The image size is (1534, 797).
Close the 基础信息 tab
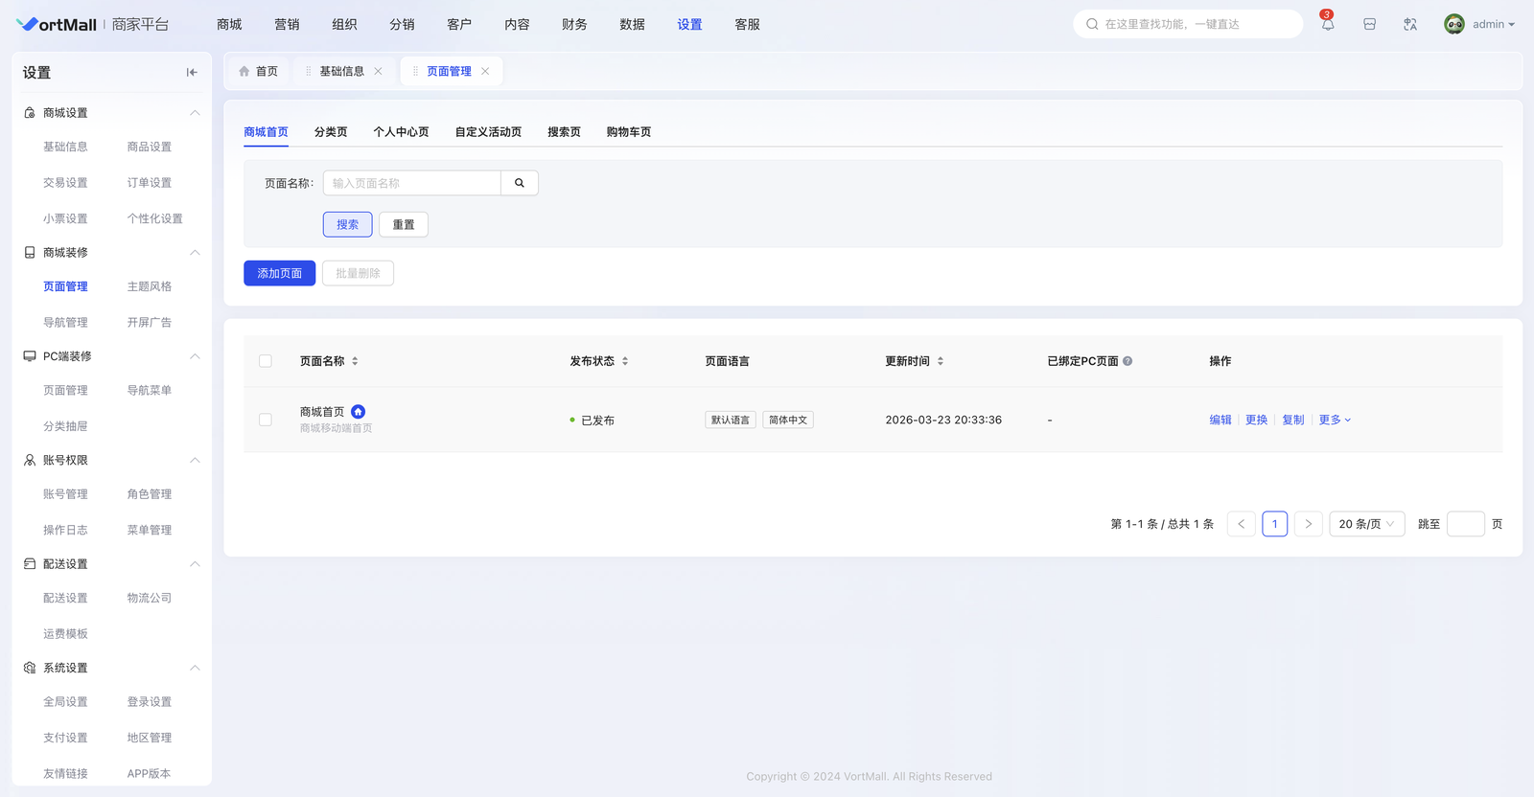(379, 72)
